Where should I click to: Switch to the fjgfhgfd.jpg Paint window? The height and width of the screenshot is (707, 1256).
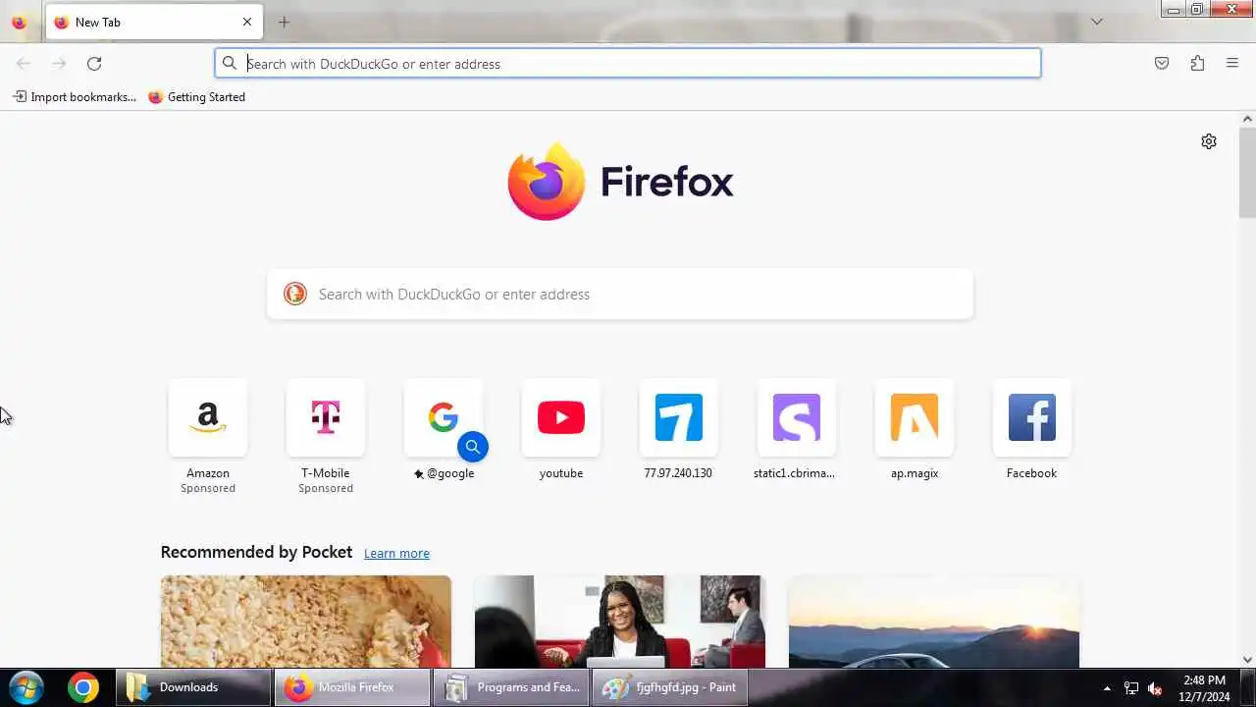pos(670,687)
